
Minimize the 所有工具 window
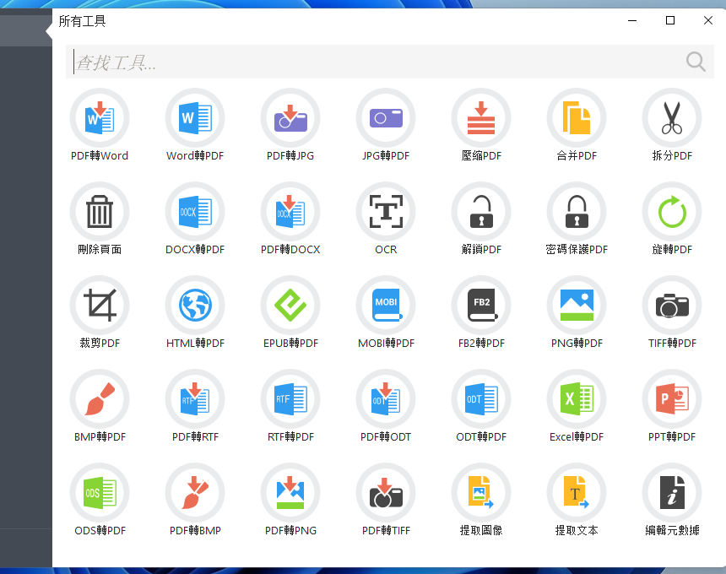point(632,20)
